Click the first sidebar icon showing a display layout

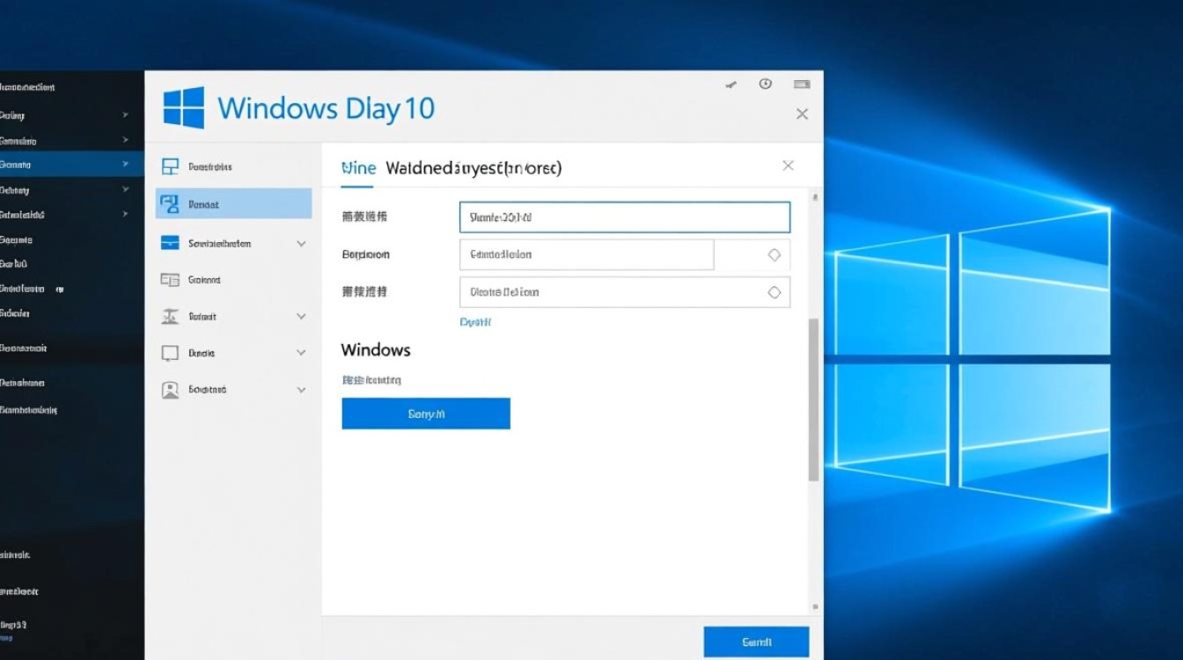(171, 166)
